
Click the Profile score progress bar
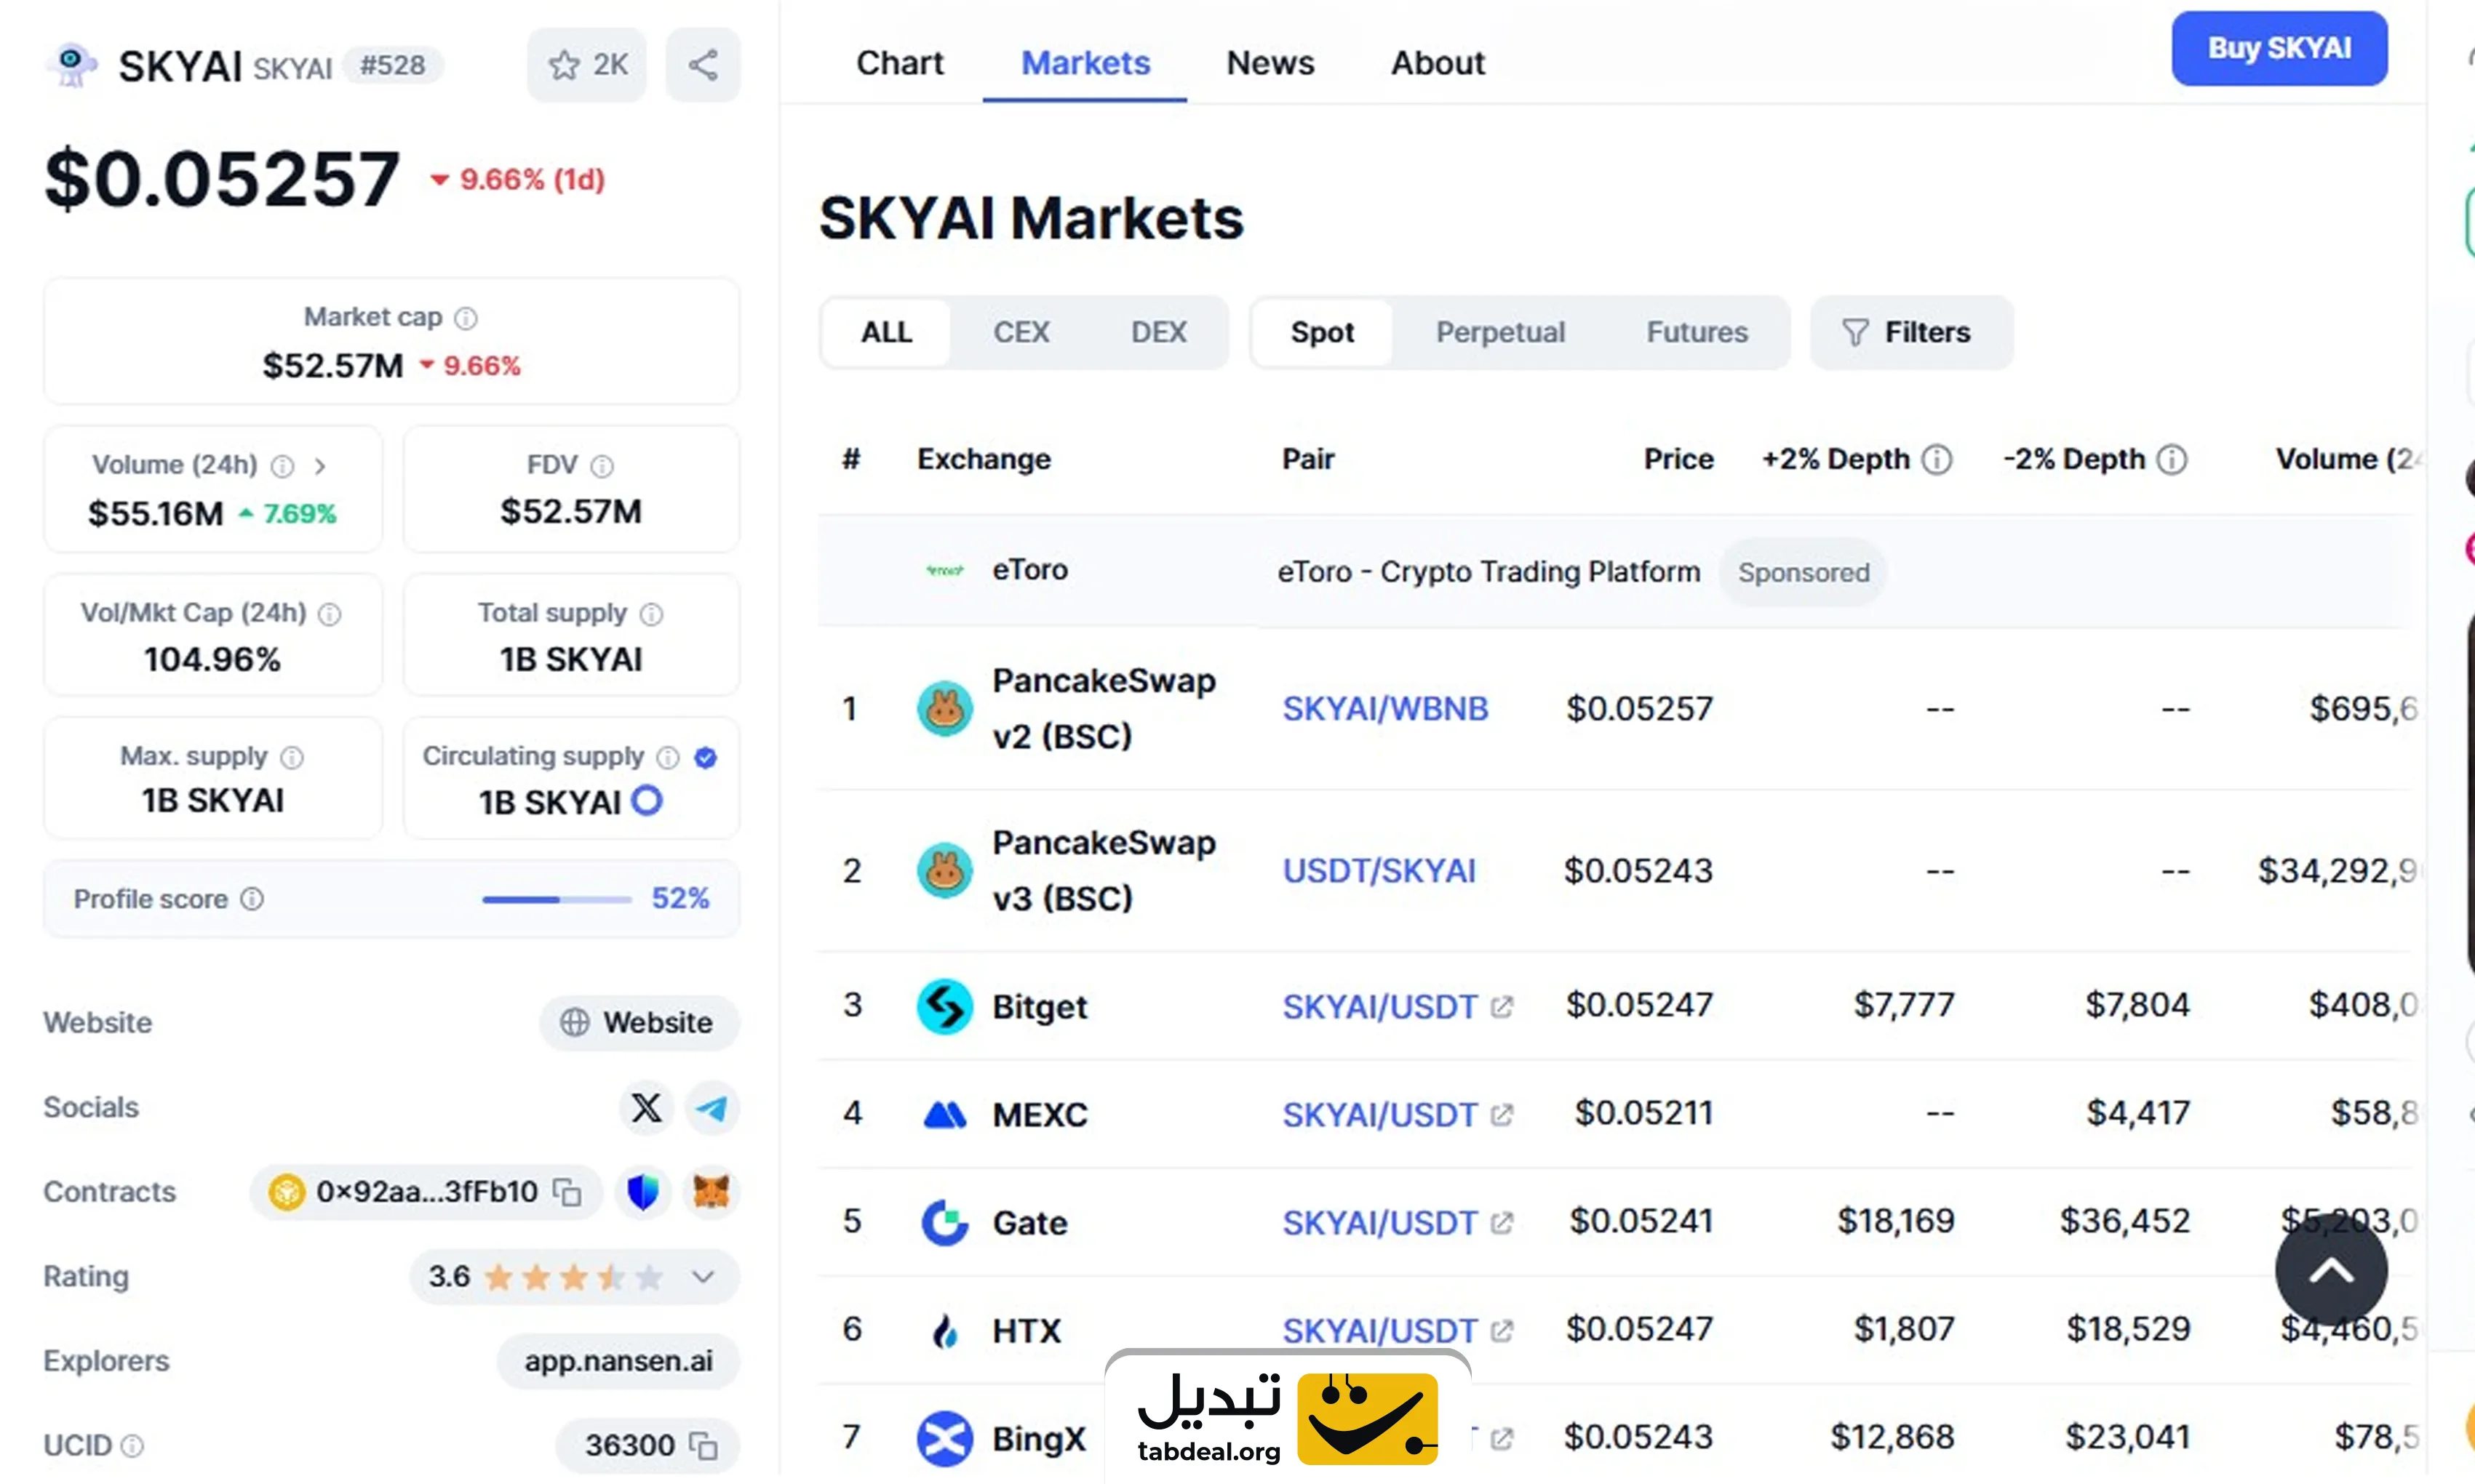point(557,899)
